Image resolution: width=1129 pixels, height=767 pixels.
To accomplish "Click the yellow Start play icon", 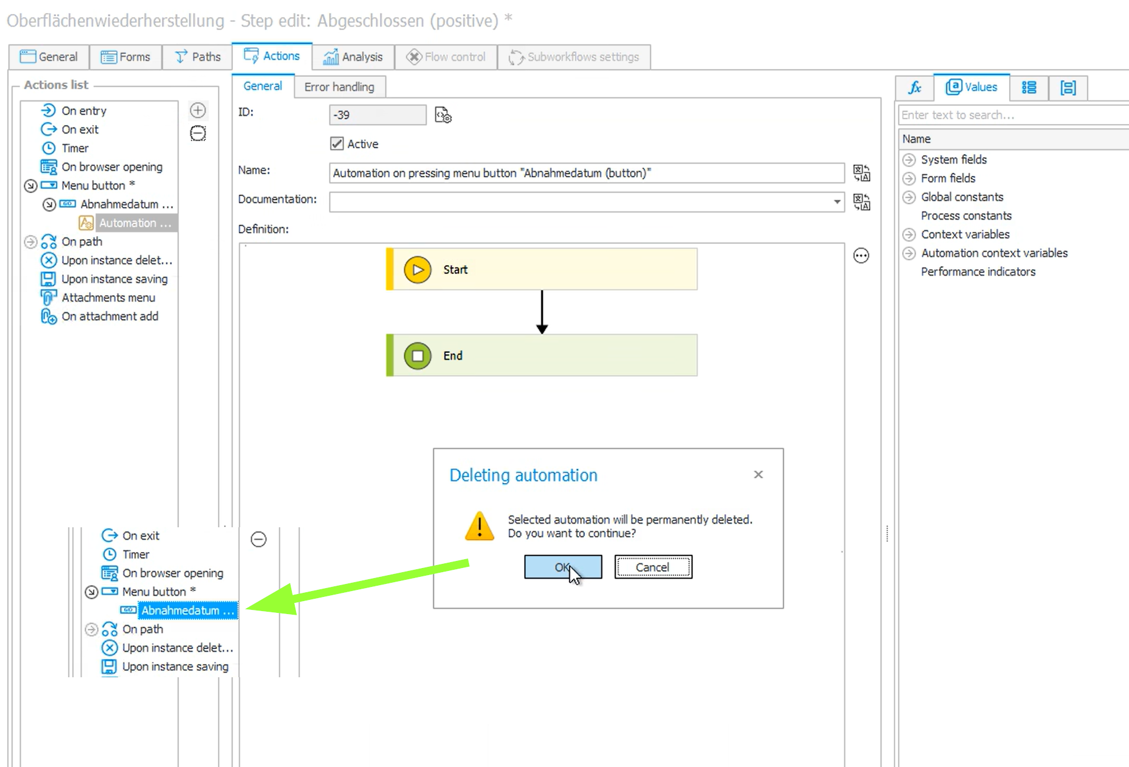I will tap(418, 270).
